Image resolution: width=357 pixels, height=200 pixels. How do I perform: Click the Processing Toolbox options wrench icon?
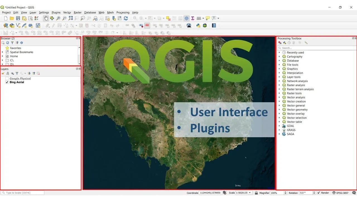[306, 43]
